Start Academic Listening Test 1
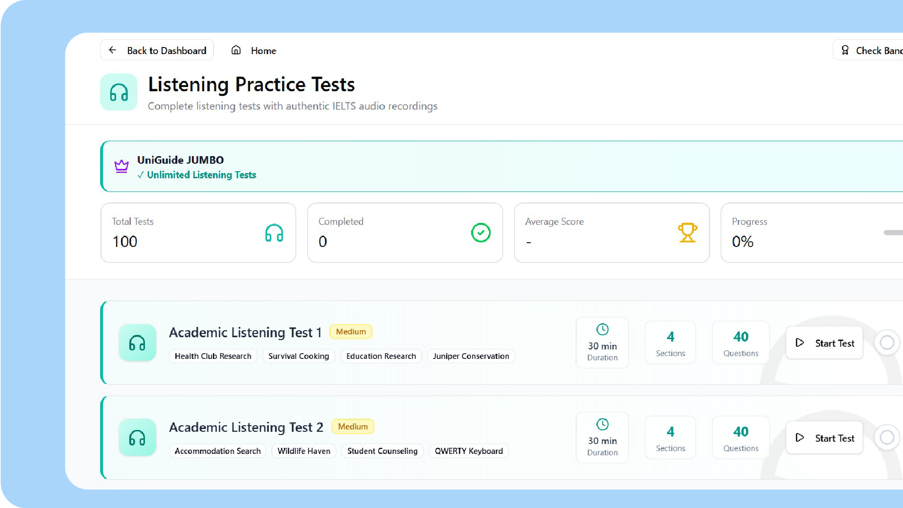This screenshot has width=903, height=508. tap(824, 343)
